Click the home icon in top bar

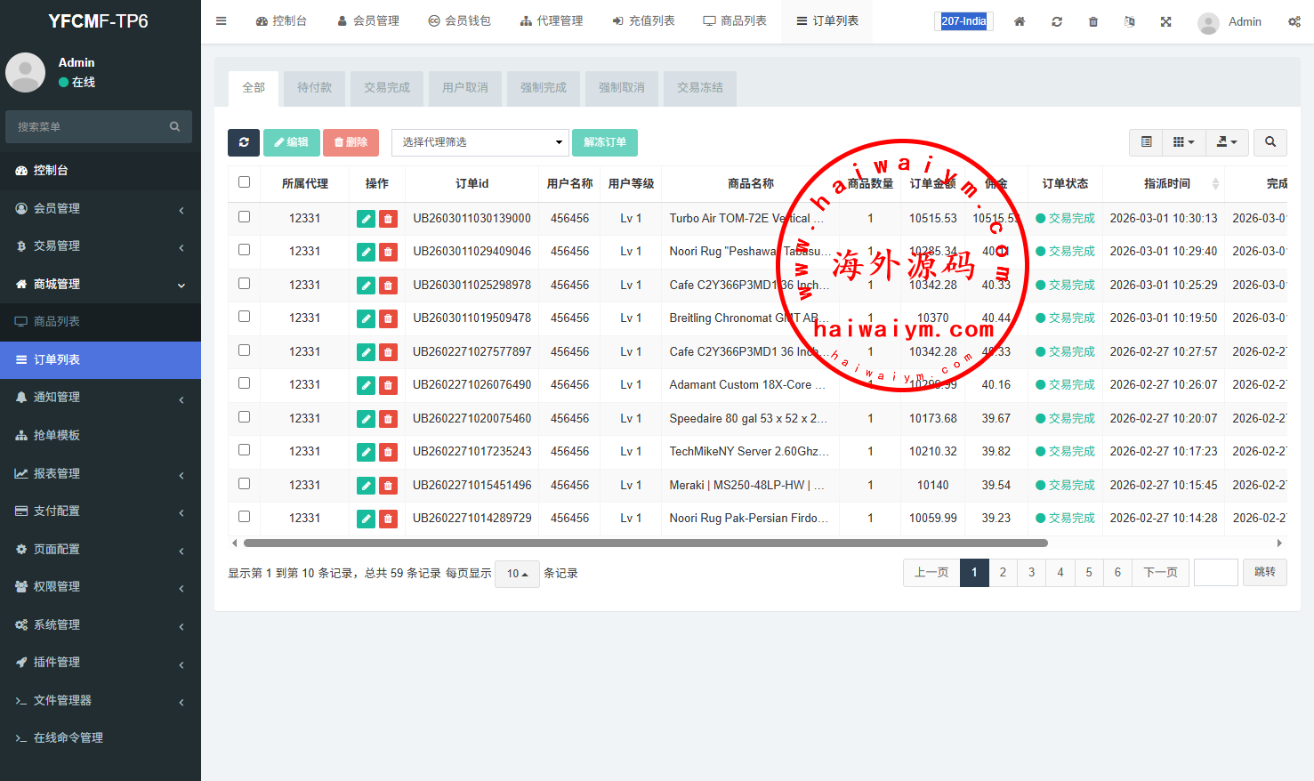(1020, 21)
